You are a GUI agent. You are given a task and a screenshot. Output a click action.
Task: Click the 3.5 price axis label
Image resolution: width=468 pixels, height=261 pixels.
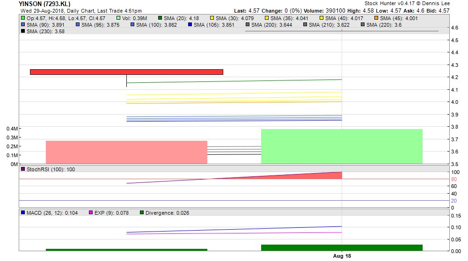tap(454, 164)
